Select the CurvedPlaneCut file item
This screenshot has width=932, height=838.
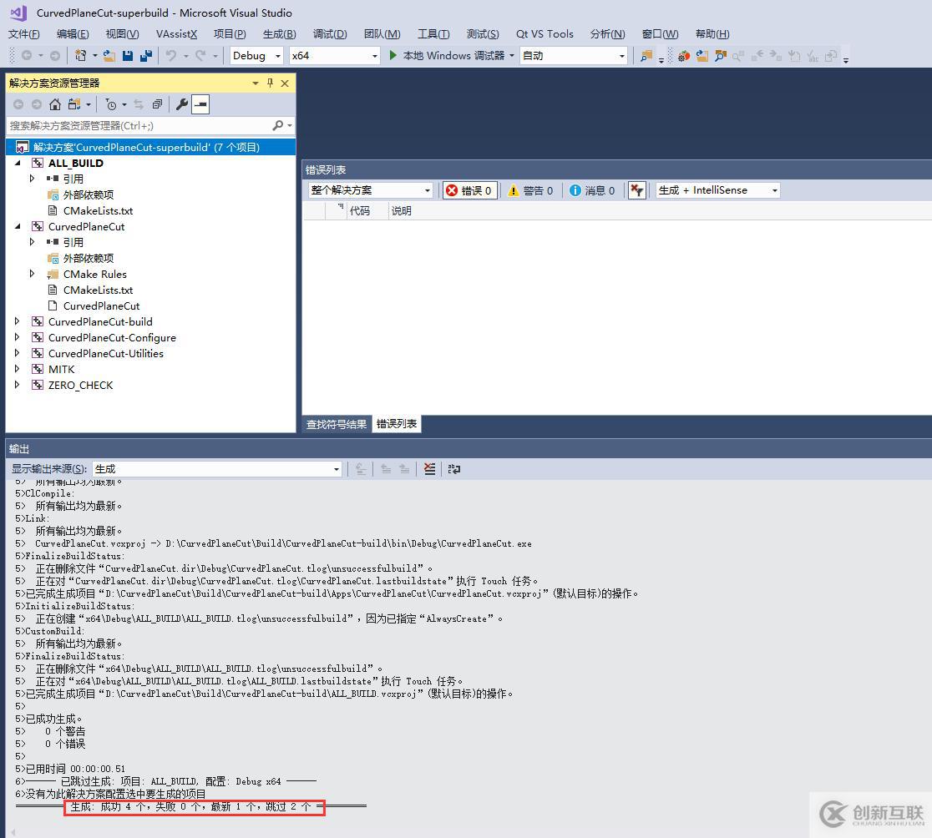[x=101, y=305]
